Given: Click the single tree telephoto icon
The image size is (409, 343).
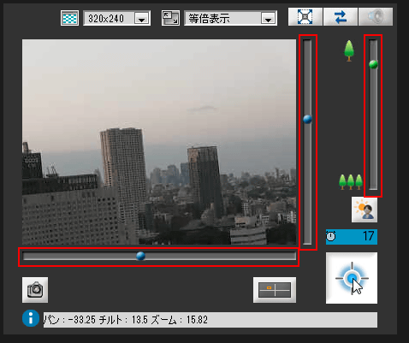Looking at the screenshot, I should pos(349,50).
